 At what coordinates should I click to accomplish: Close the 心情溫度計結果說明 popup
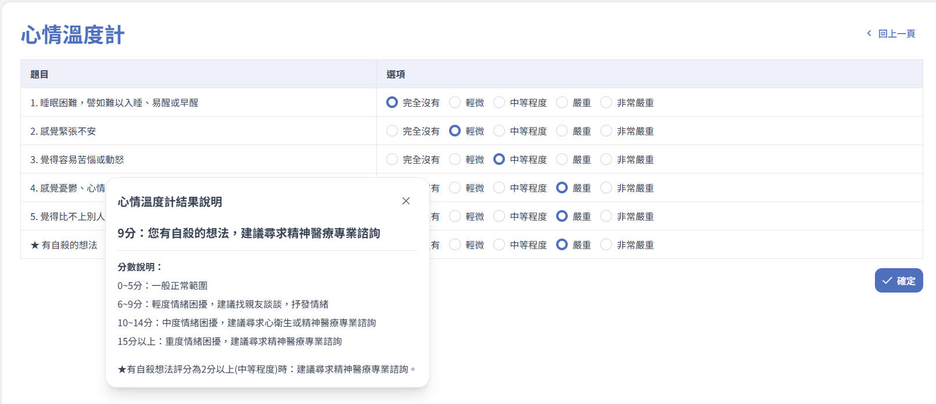click(x=406, y=201)
